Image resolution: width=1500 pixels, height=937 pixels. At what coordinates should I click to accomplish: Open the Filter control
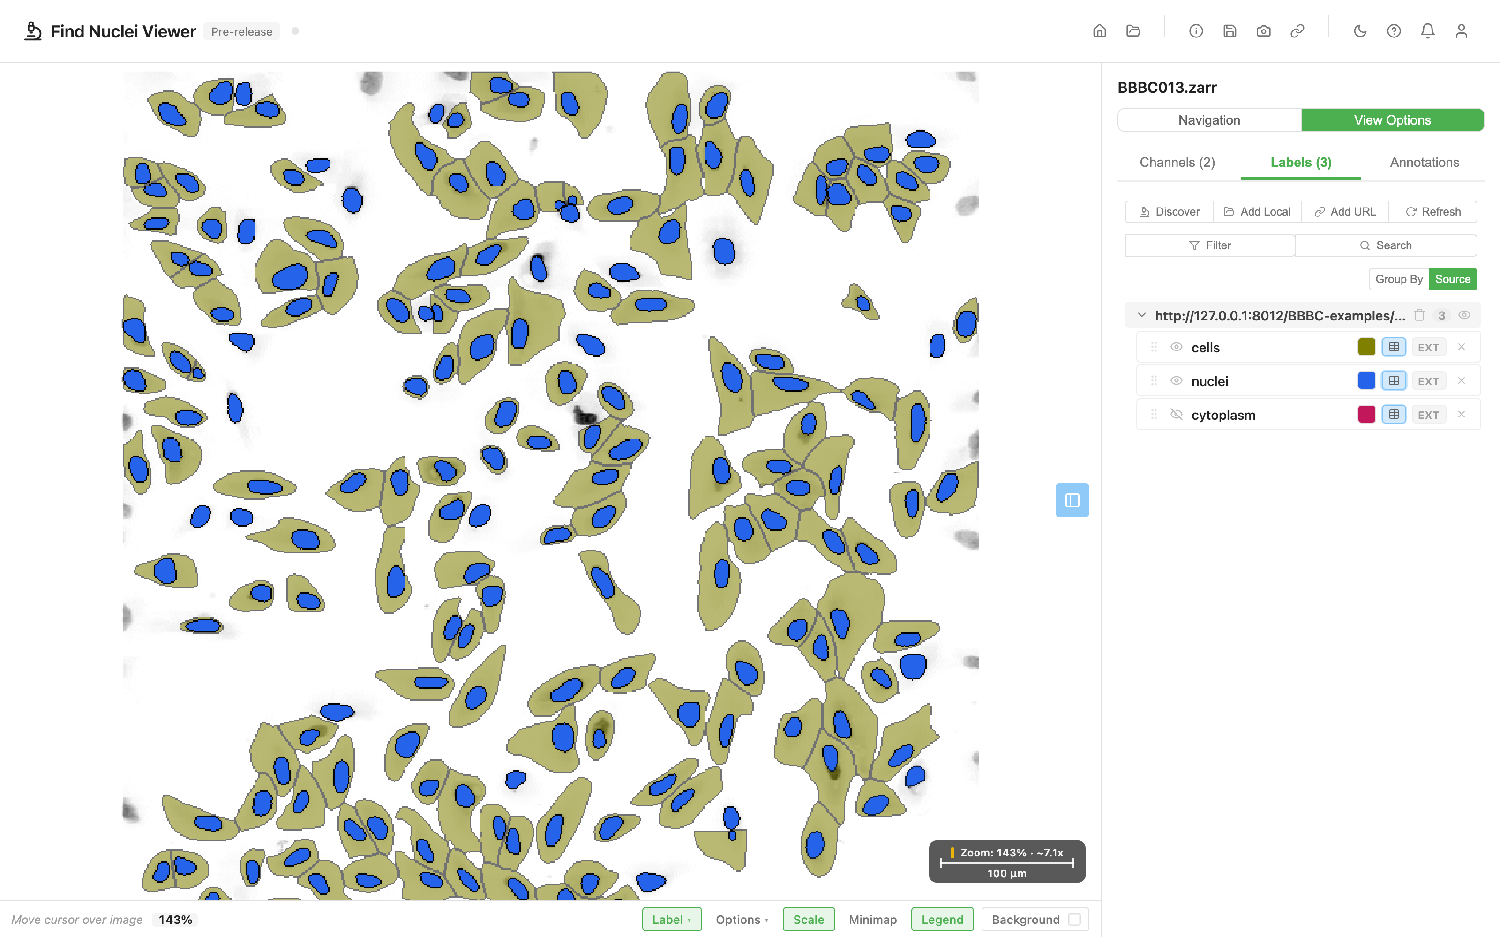[x=1209, y=245]
